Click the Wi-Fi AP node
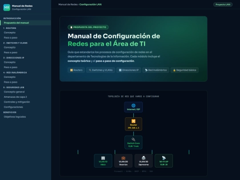Screen dimensions: 240x180 (x=164, y=161)
